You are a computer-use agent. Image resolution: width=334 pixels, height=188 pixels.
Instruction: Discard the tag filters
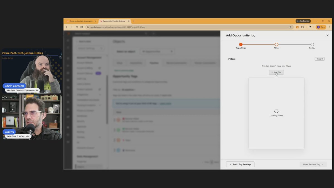(320, 59)
